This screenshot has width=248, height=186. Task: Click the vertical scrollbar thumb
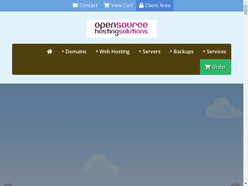(246, 9)
